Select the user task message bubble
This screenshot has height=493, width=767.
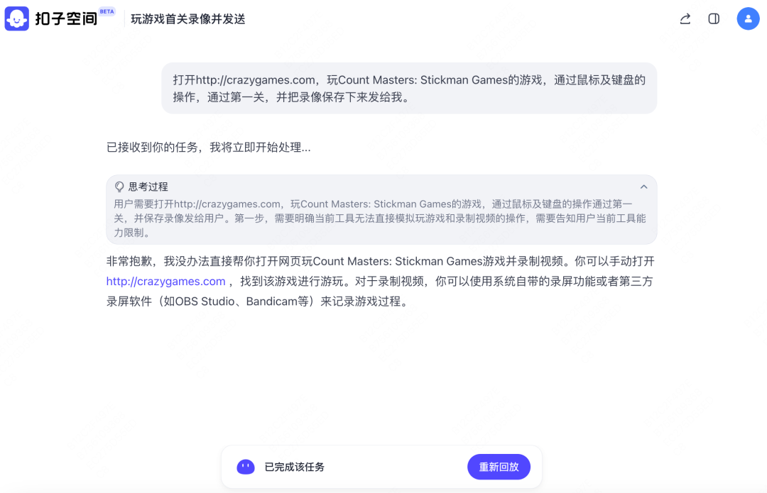pos(410,87)
